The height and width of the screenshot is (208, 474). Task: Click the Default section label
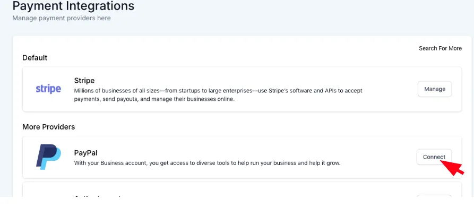(x=35, y=58)
